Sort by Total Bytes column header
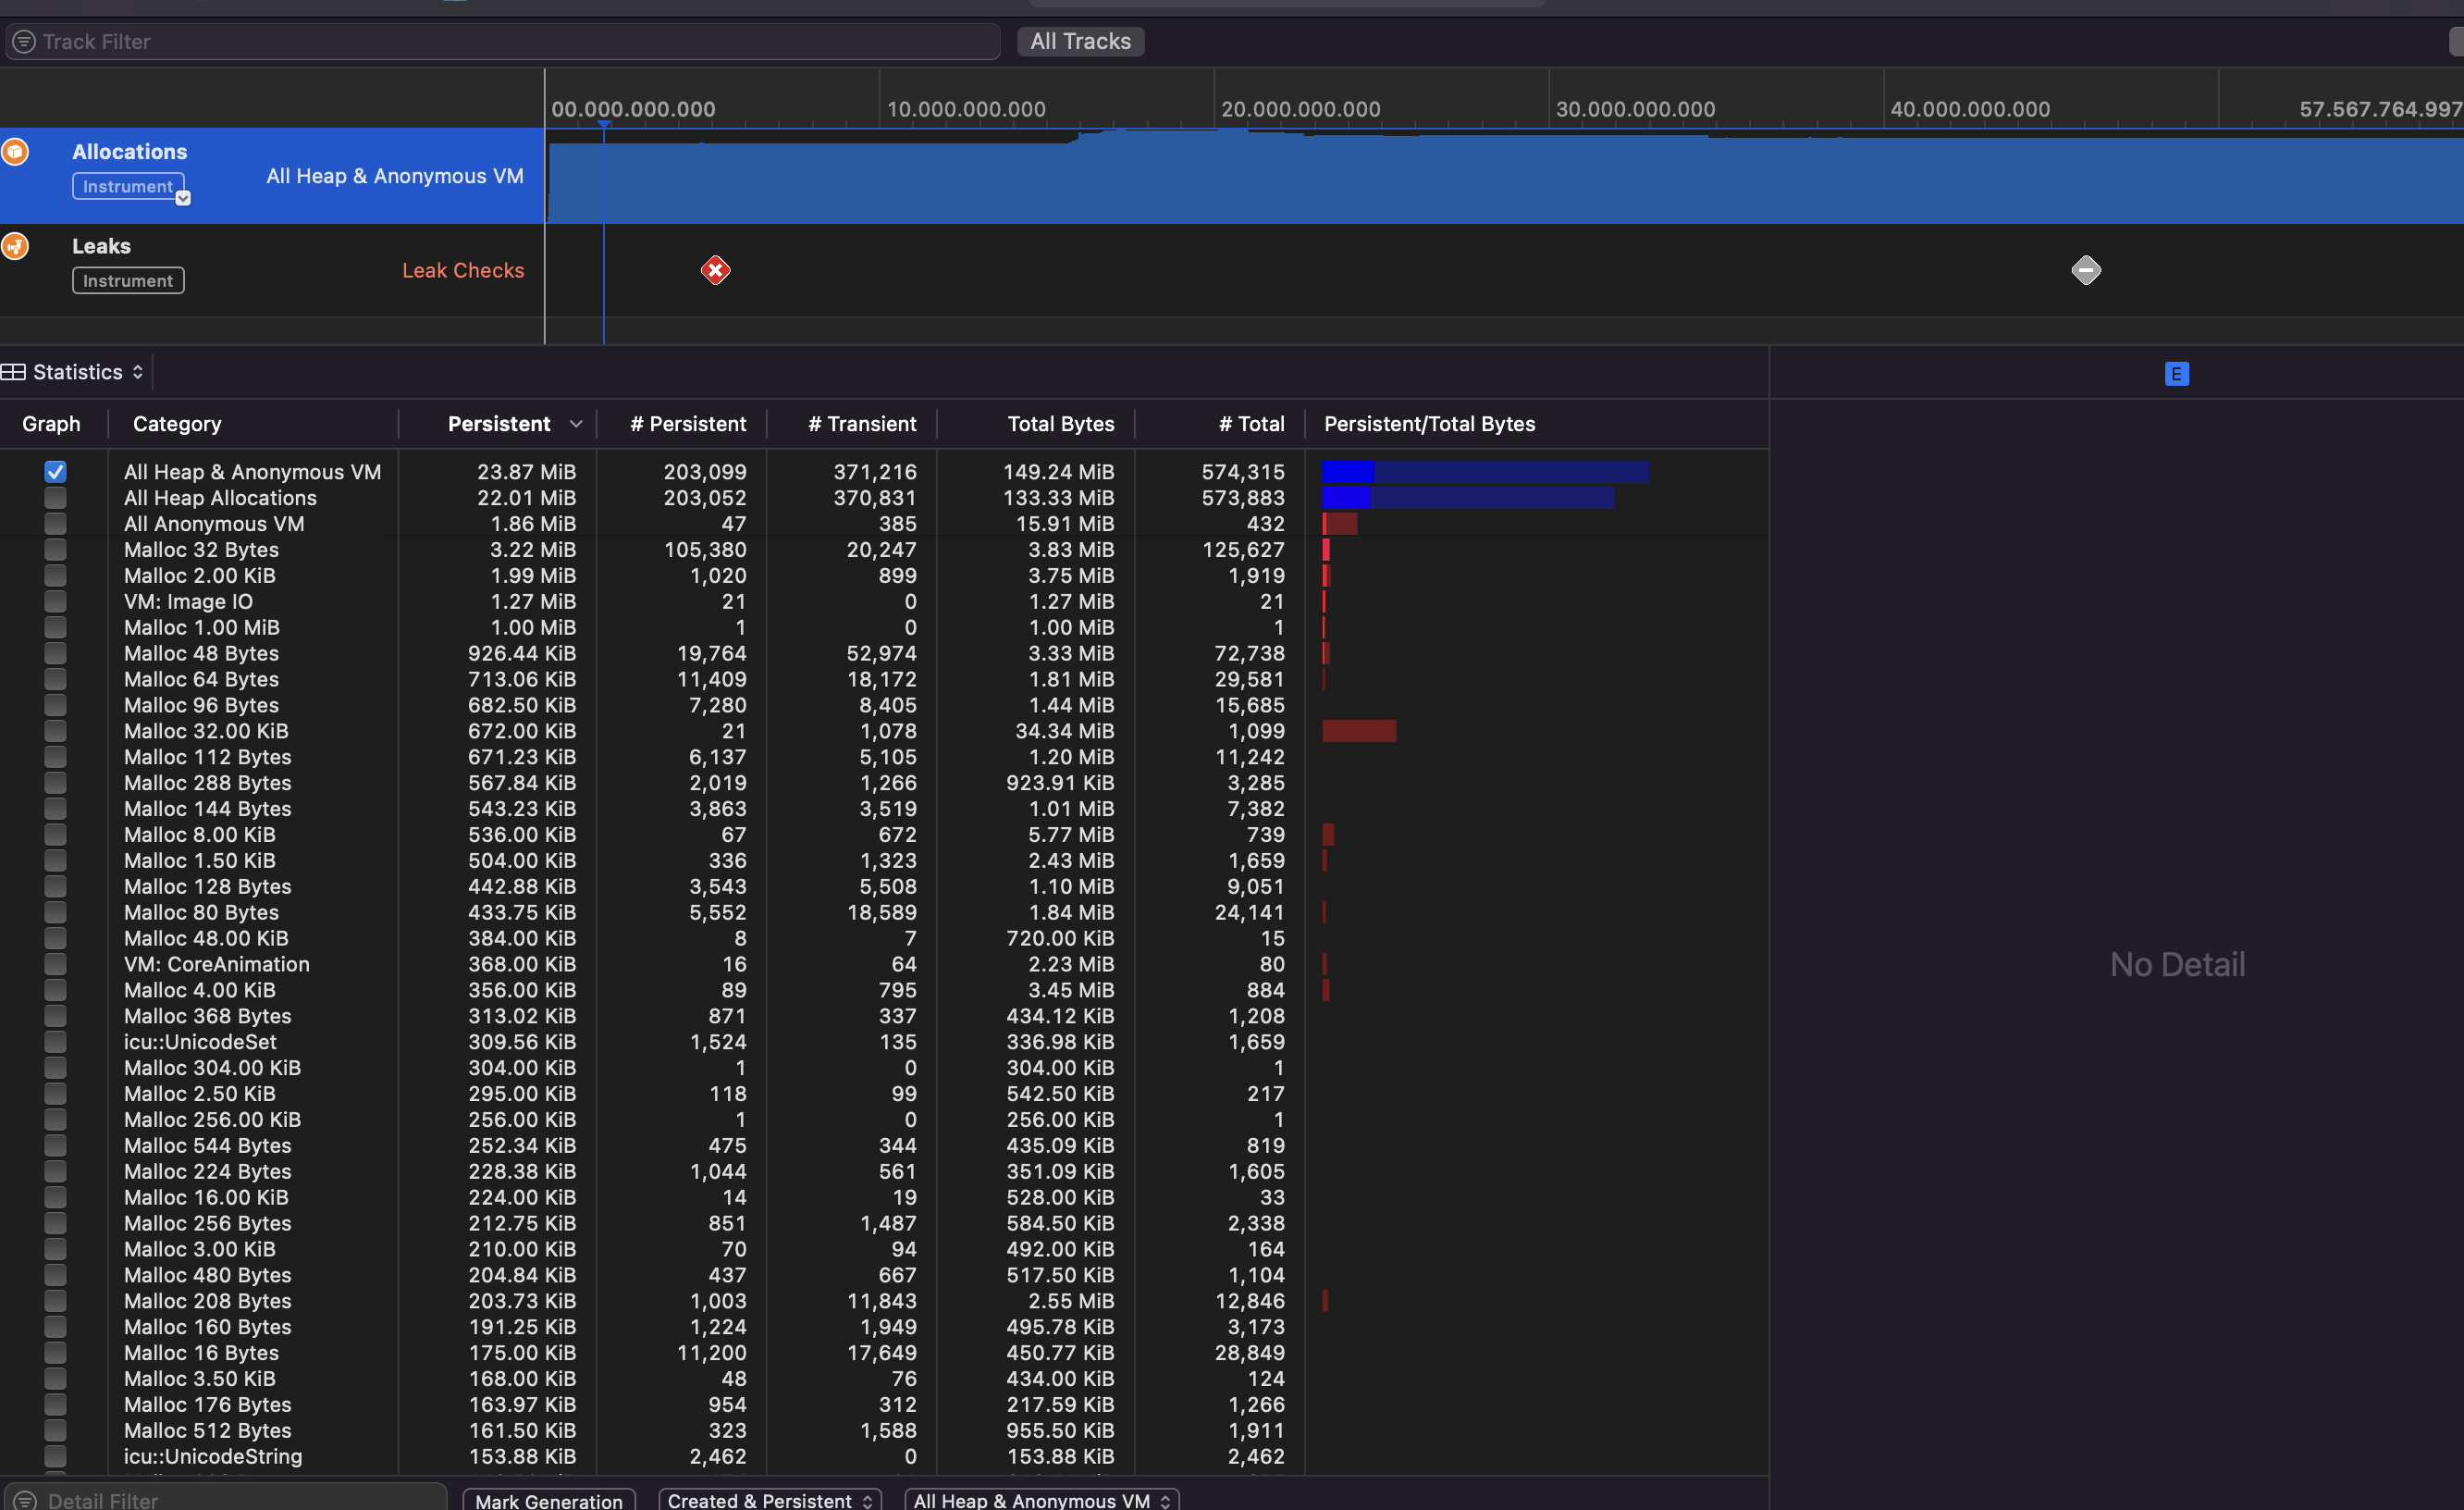Image resolution: width=2464 pixels, height=1510 pixels. tap(1061, 425)
